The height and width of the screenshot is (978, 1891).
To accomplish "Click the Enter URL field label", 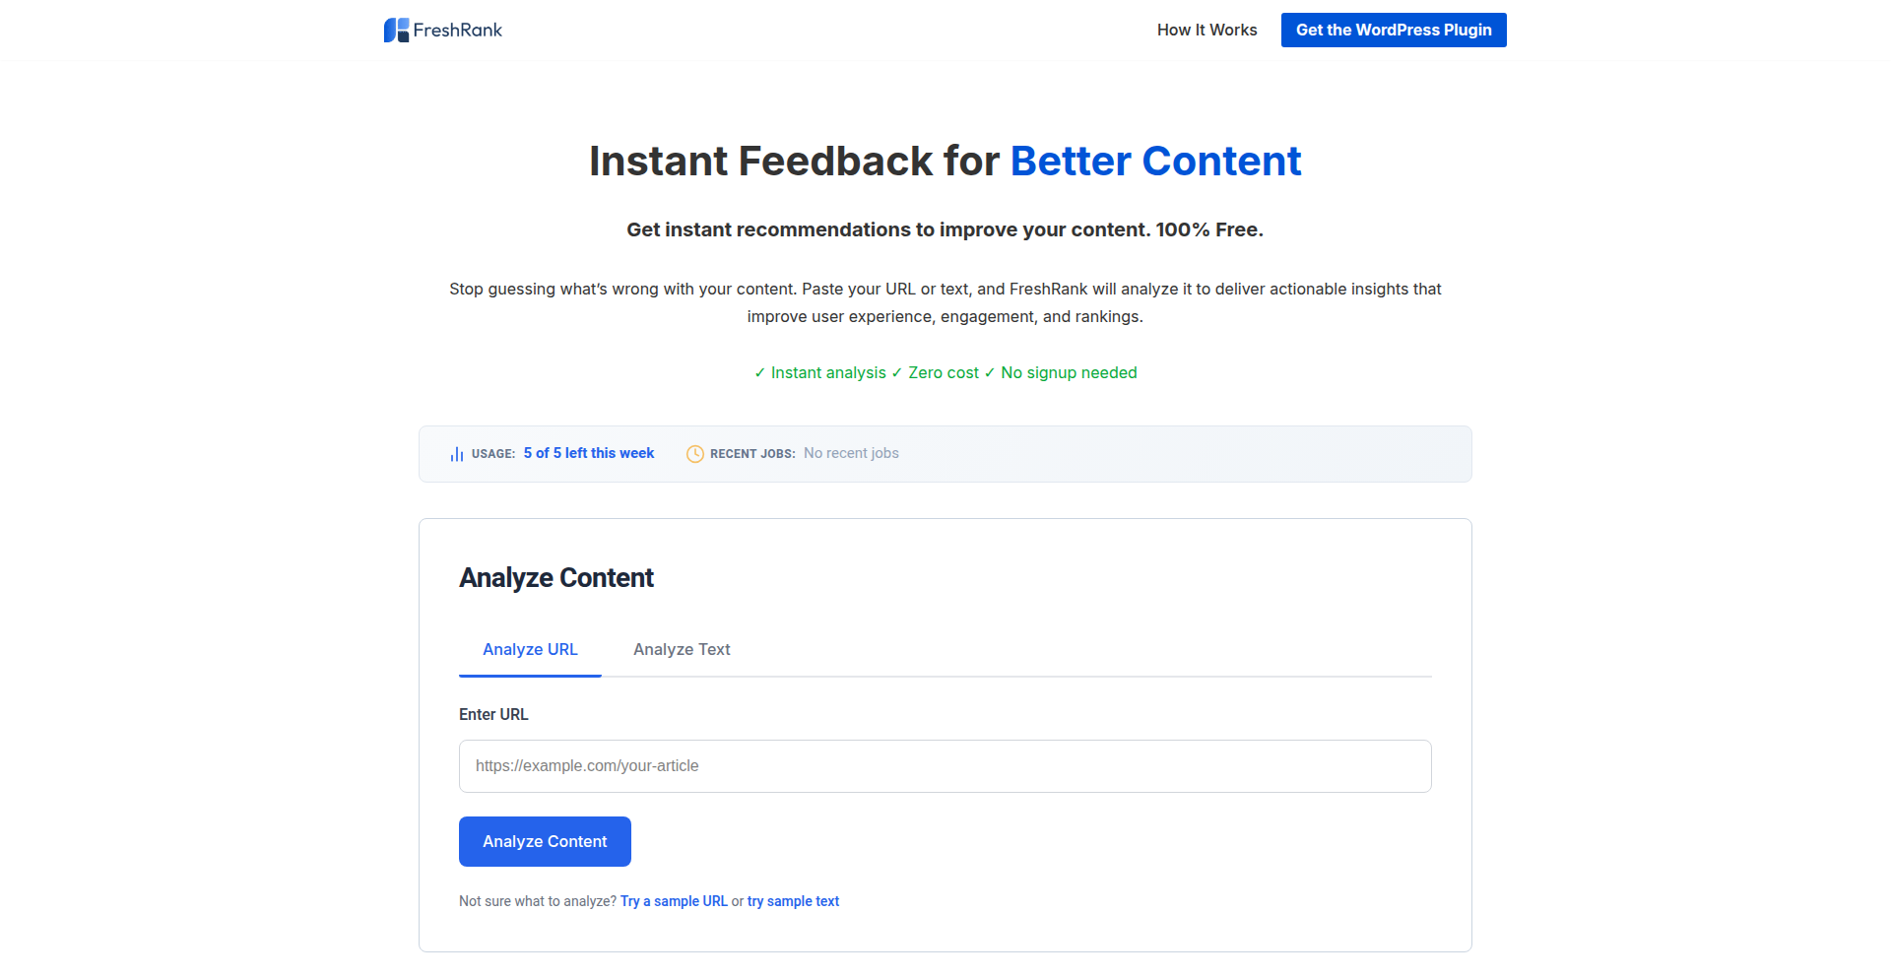I will (493, 715).
